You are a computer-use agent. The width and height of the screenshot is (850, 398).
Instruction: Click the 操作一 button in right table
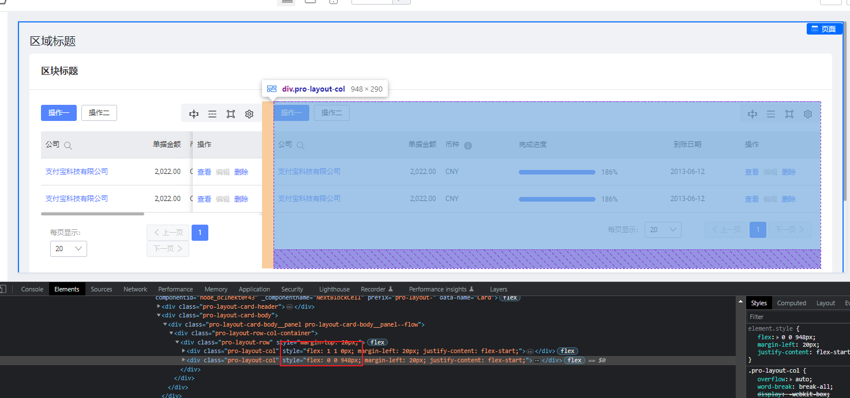tap(291, 113)
